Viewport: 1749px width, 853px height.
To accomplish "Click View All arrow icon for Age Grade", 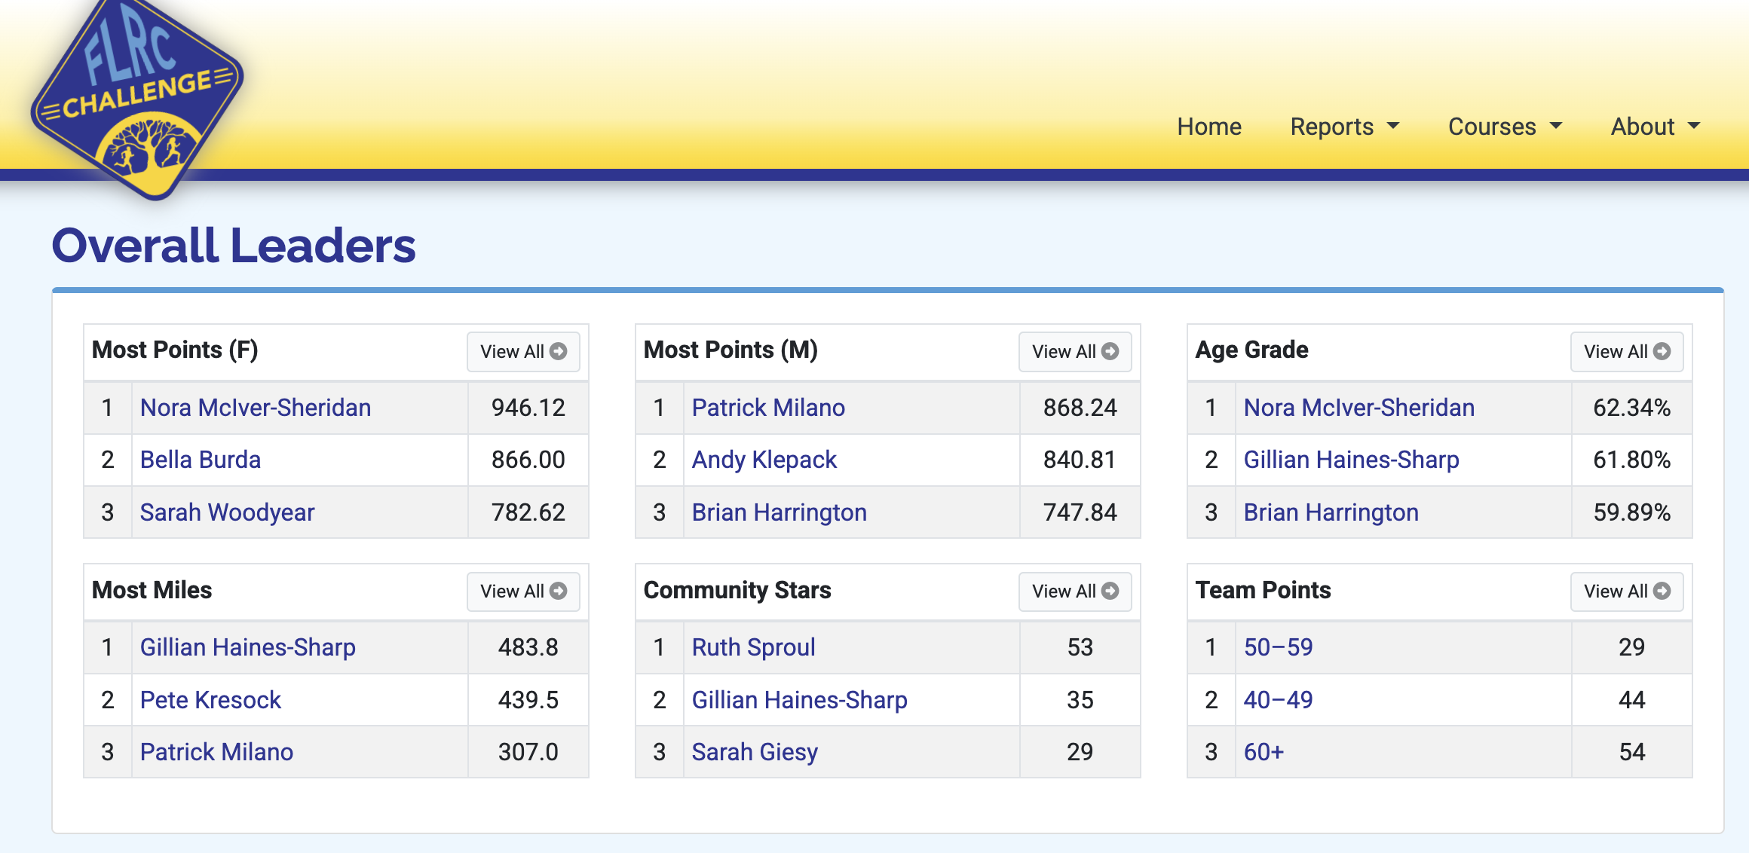I will (1662, 351).
